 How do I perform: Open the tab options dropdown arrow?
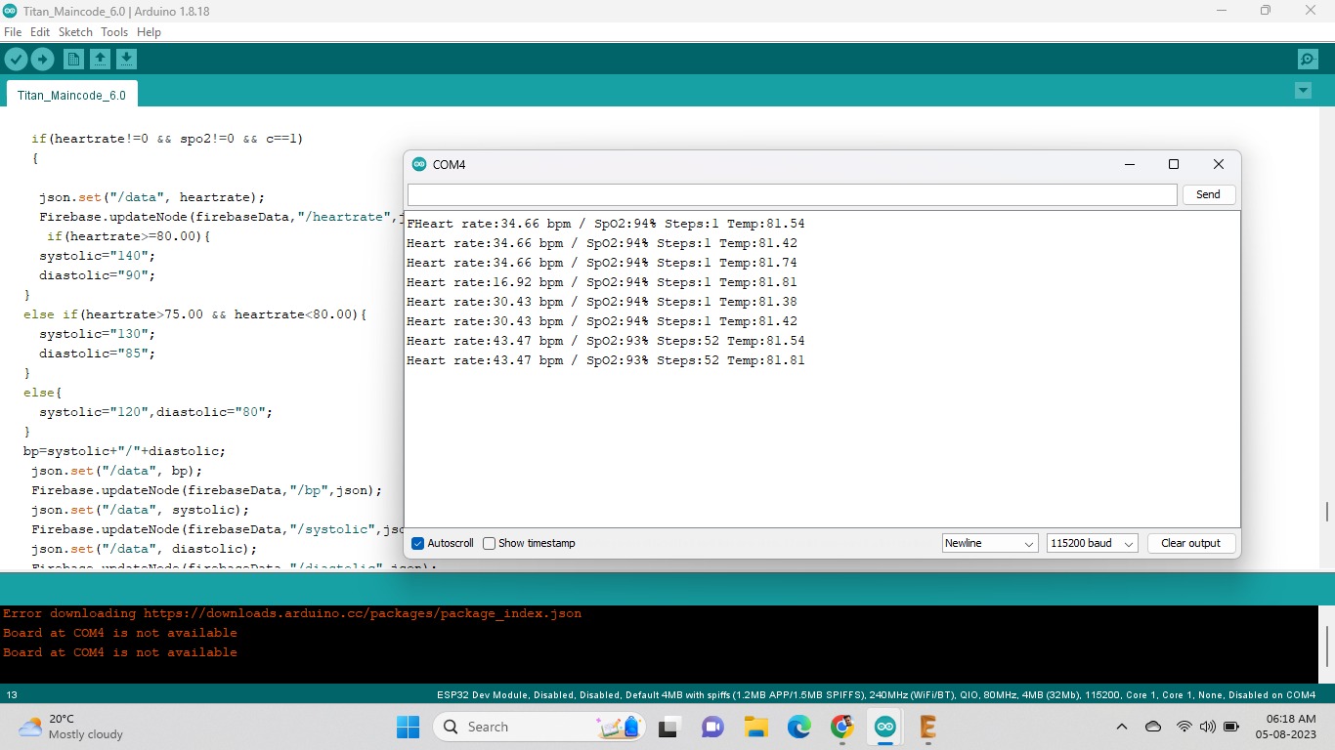(1303, 91)
